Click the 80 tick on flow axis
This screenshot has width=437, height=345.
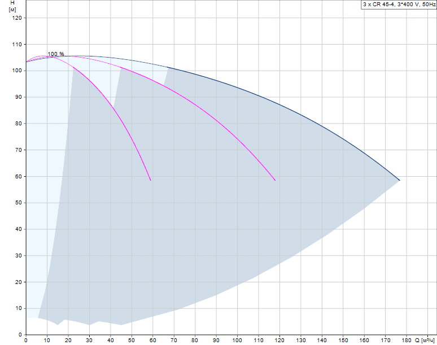click(x=195, y=340)
